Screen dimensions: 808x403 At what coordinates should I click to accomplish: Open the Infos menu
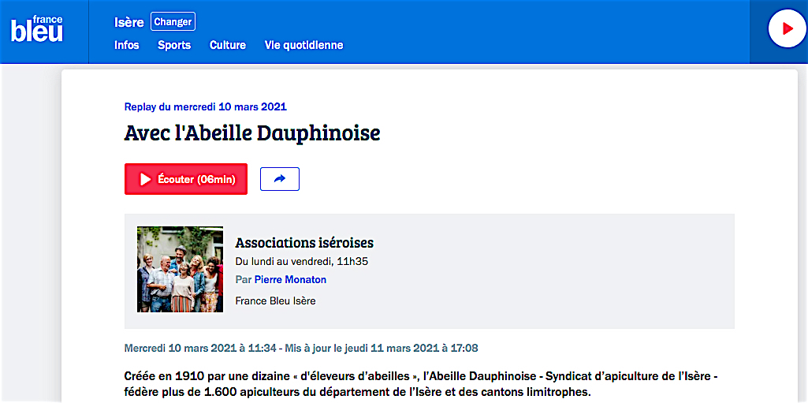[x=127, y=46]
